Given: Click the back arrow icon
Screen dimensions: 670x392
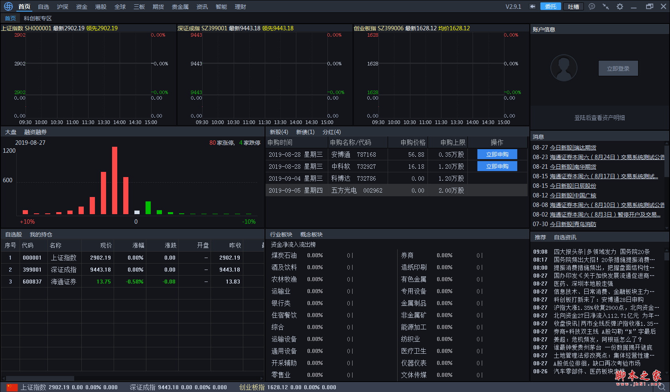Looking at the screenshot, I should click(532, 6).
